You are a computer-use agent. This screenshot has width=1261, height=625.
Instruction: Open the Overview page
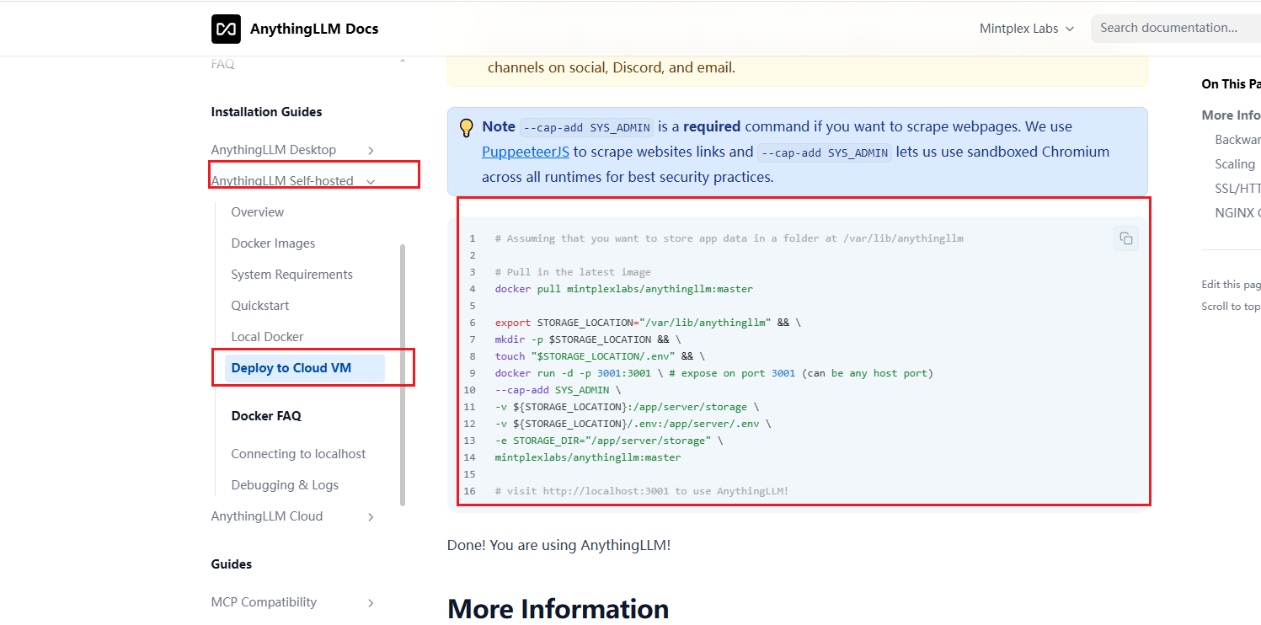[x=258, y=212]
